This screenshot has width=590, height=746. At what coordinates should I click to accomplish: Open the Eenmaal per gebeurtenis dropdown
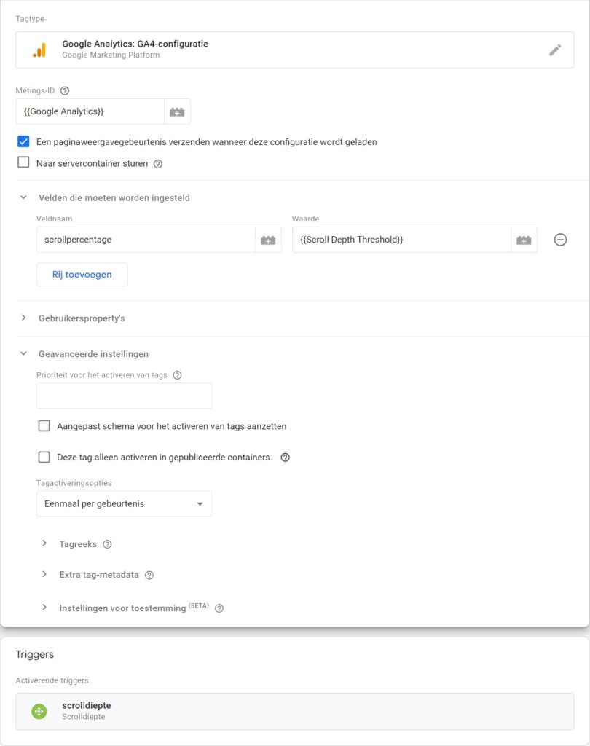pyautogui.click(x=124, y=504)
